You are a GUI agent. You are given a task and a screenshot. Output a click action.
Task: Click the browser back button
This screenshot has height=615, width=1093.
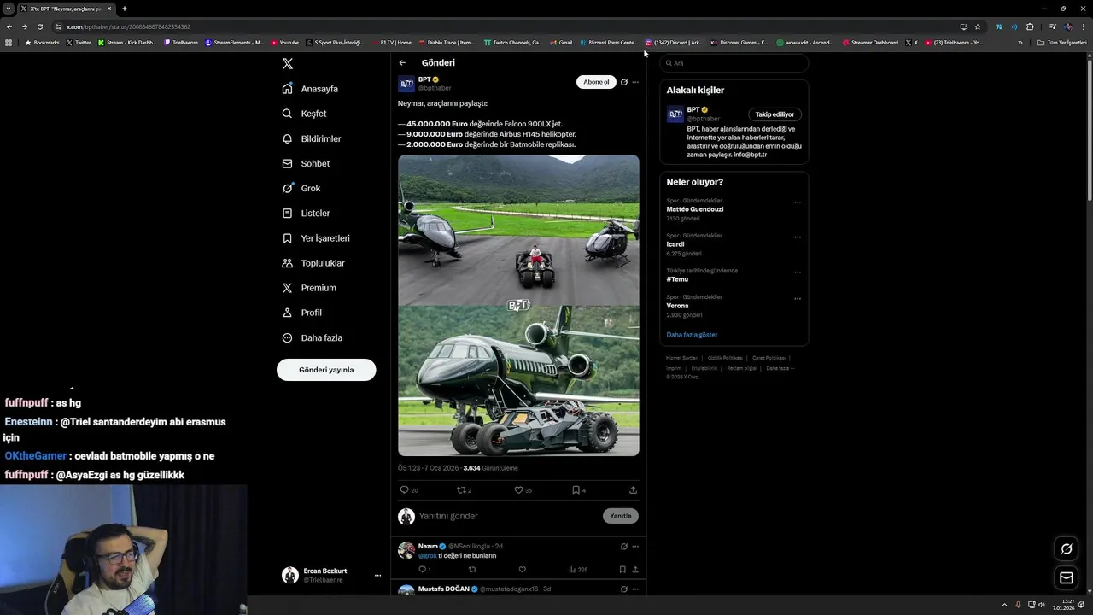(9, 26)
